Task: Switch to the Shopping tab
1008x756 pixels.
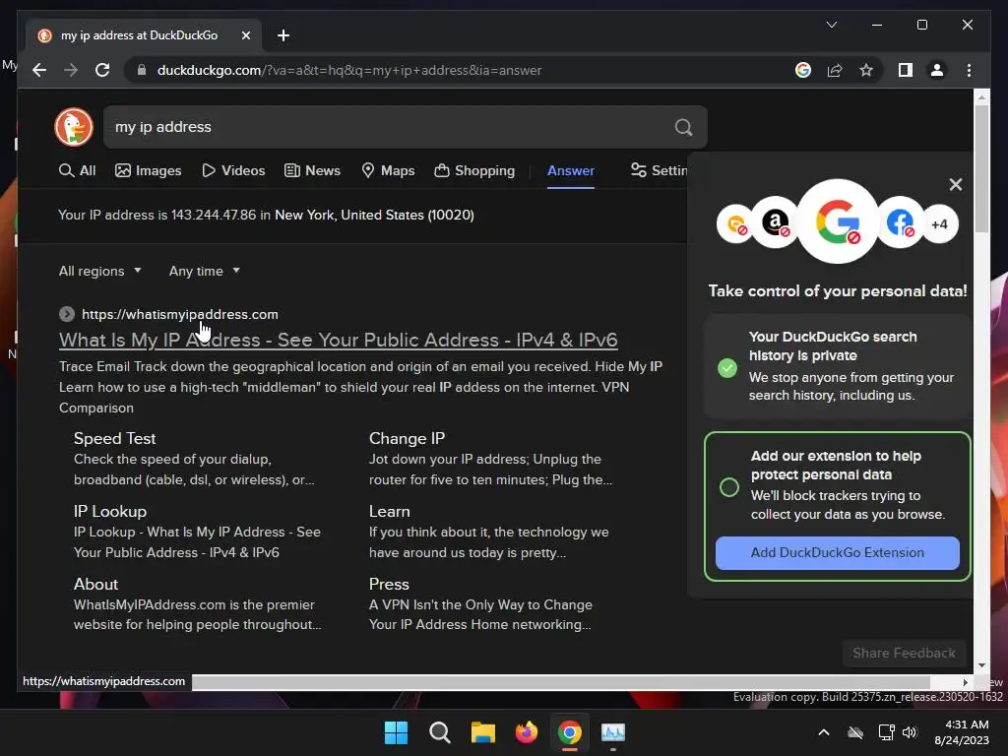Action: click(x=474, y=170)
